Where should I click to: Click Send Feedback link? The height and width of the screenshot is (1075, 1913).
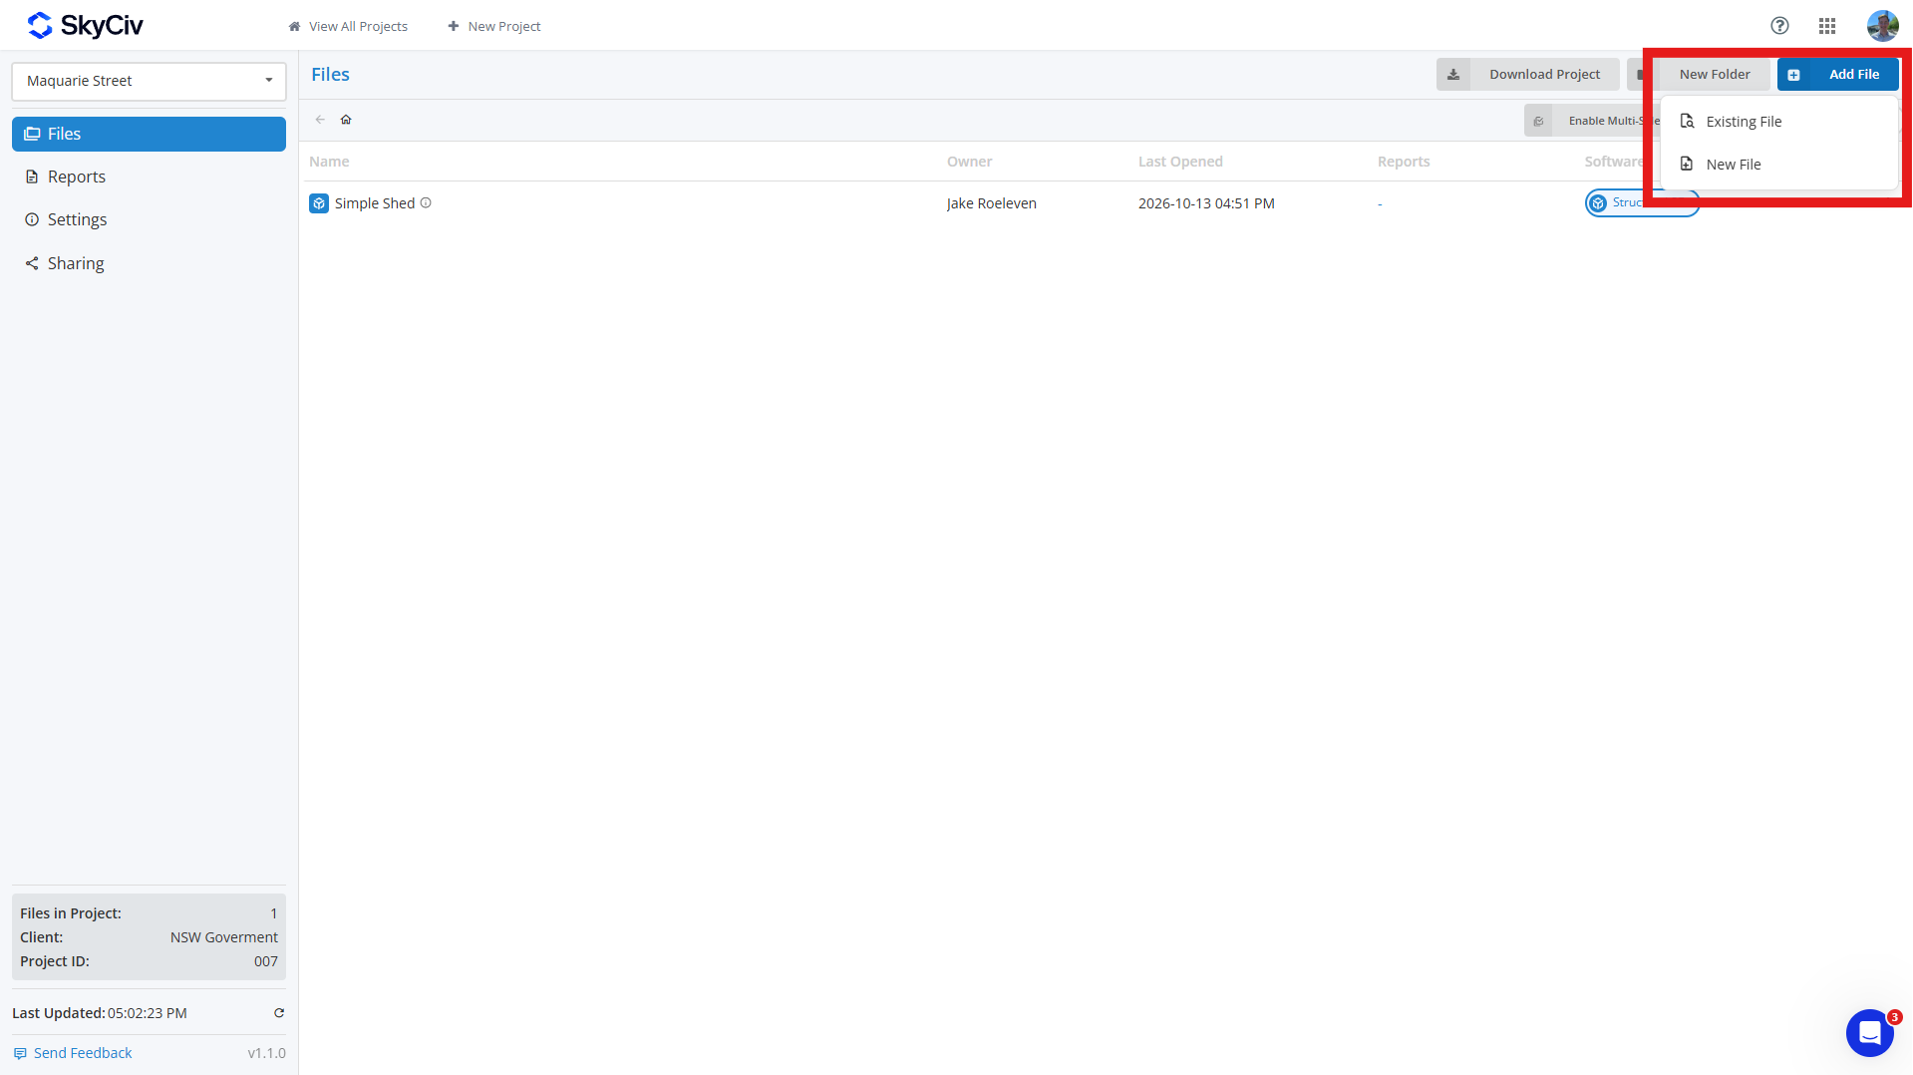pyautogui.click(x=73, y=1053)
